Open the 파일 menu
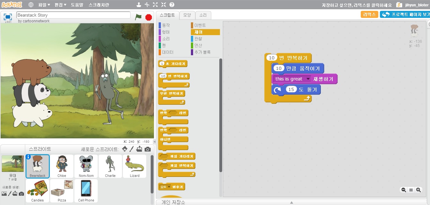 44,5
